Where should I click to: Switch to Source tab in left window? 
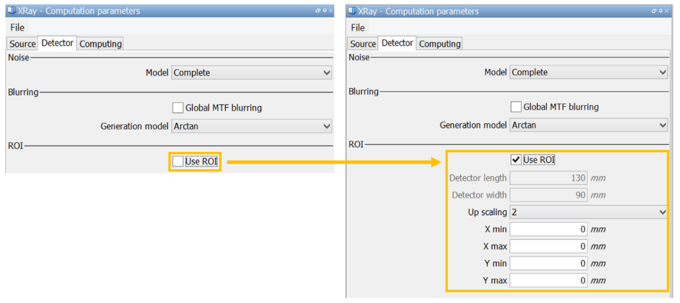pyautogui.click(x=22, y=44)
